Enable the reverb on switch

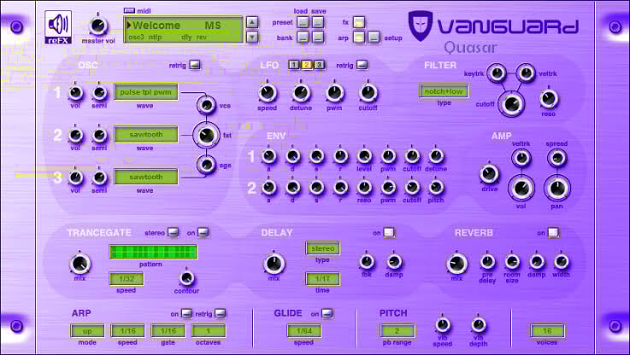point(553,233)
